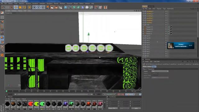Click the orange icon at the bottom of left palette
The height and width of the screenshot is (112, 199).
click(2, 55)
